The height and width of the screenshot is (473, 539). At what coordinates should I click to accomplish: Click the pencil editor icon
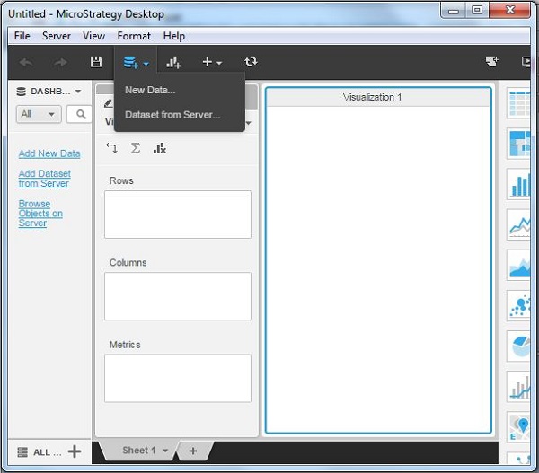pos(109,103)
